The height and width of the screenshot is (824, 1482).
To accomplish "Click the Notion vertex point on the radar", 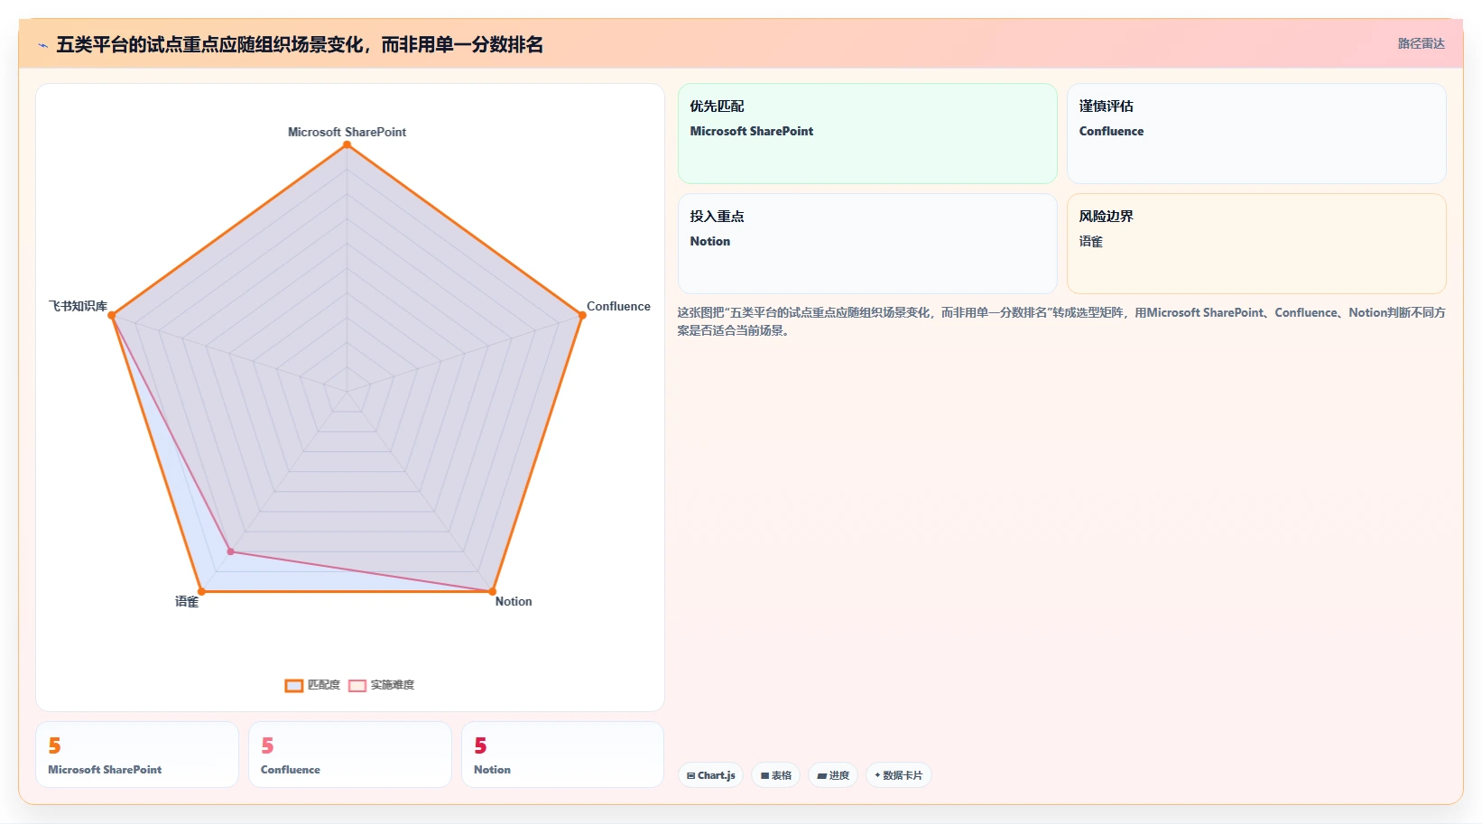I will pos(492,592).
